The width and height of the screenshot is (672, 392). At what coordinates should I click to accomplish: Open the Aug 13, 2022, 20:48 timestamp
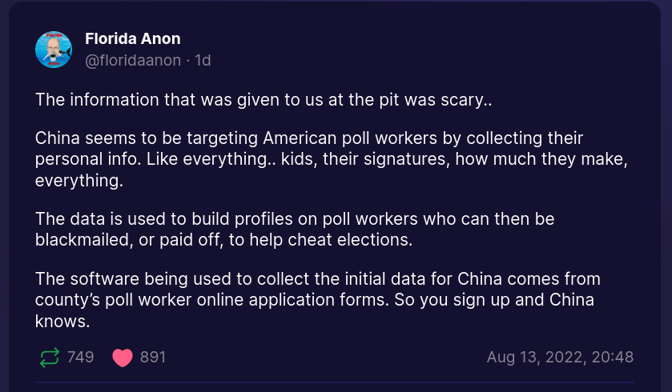(x=560, y=357)
